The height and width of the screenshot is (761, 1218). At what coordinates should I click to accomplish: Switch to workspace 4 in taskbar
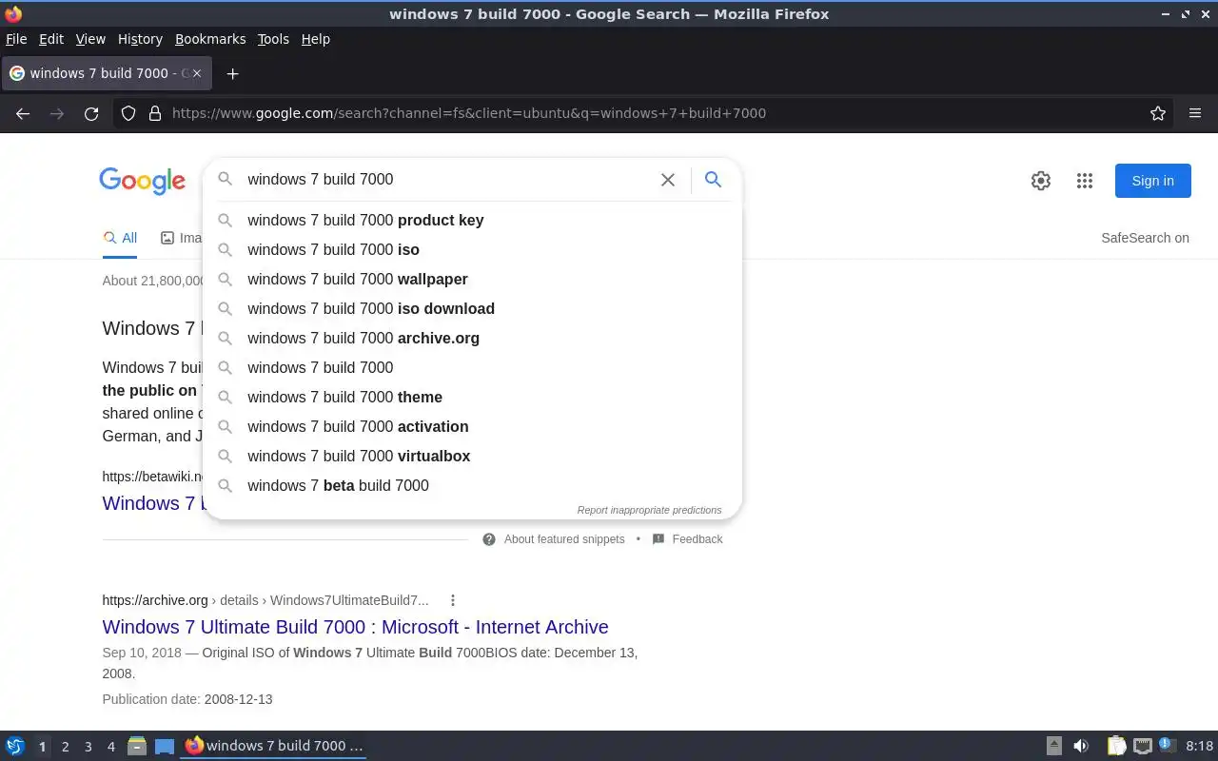pyautogui.click(x=110, y=747)
